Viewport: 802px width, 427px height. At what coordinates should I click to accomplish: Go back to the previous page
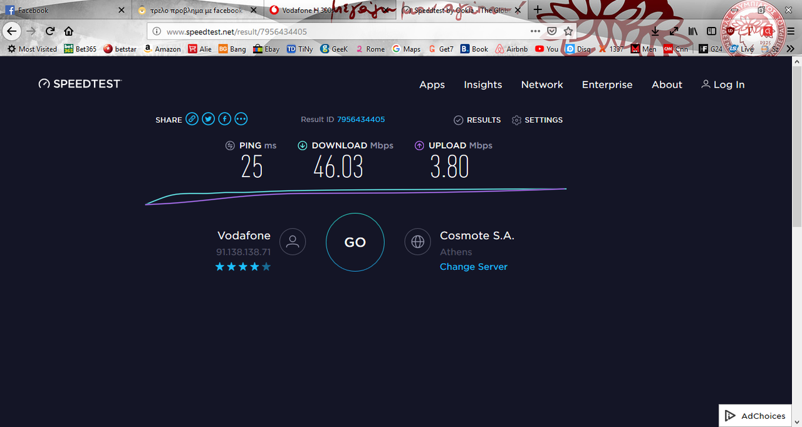(x=11, y=31)
